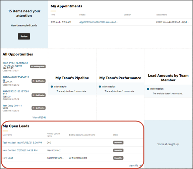Click the Associated to column header
The width and height of the screenshot is (193, 169).
pos(162,15)
